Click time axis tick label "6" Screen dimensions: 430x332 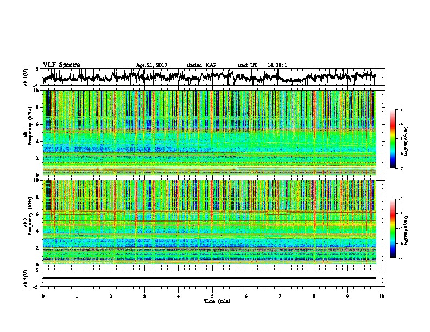(246, 296)
